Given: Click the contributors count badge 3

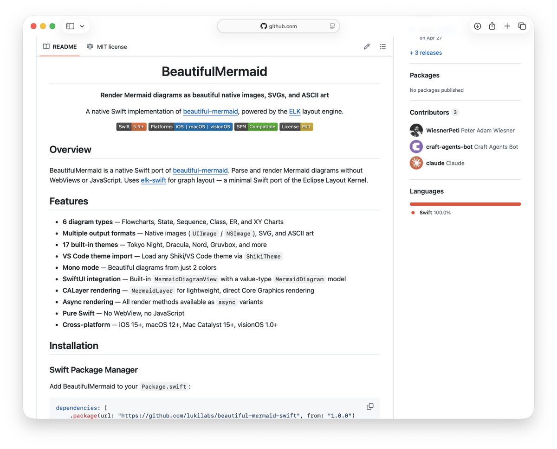Looking at the screenshot, I should pyautogui.click(x=455, y=113).
